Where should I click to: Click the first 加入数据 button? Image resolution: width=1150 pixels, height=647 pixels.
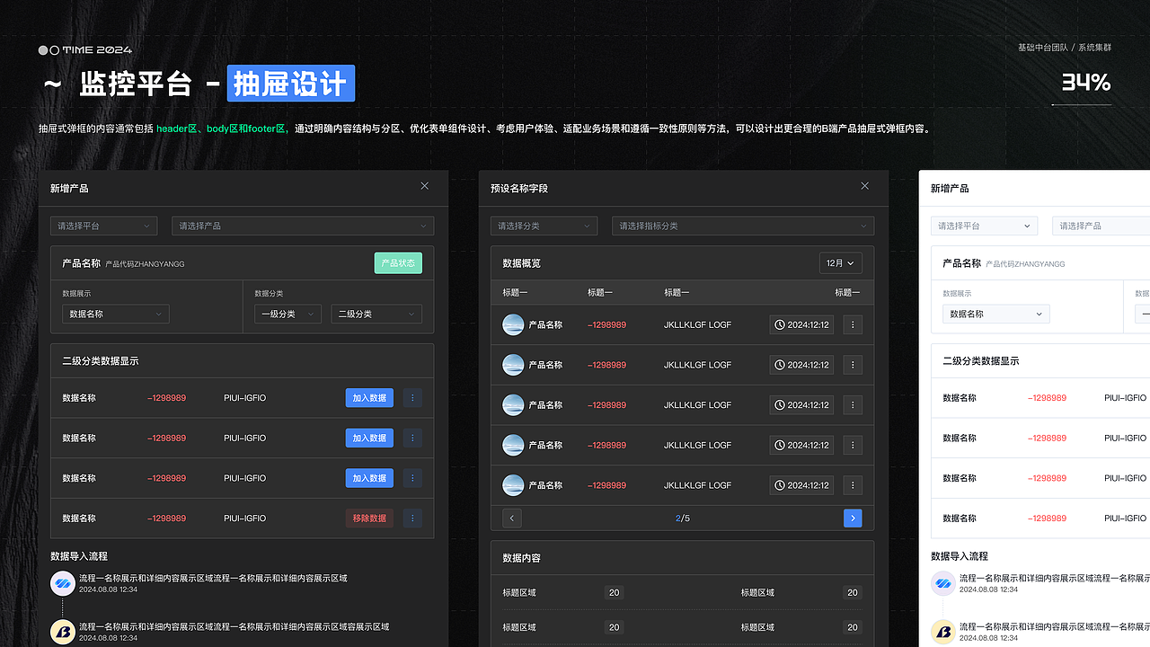point(369,398)
